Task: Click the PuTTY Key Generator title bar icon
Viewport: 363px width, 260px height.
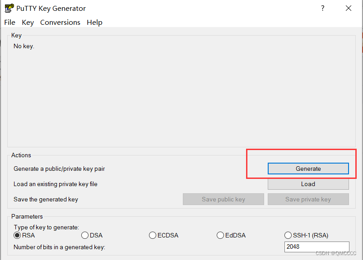Action: 9,8
